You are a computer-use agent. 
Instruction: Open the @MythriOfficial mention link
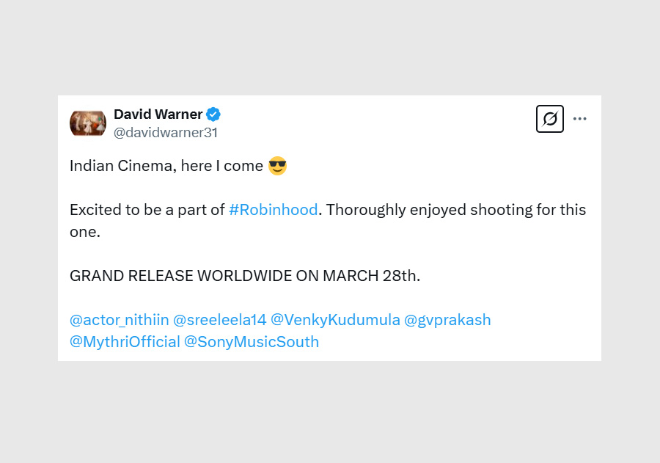[125, 342]
